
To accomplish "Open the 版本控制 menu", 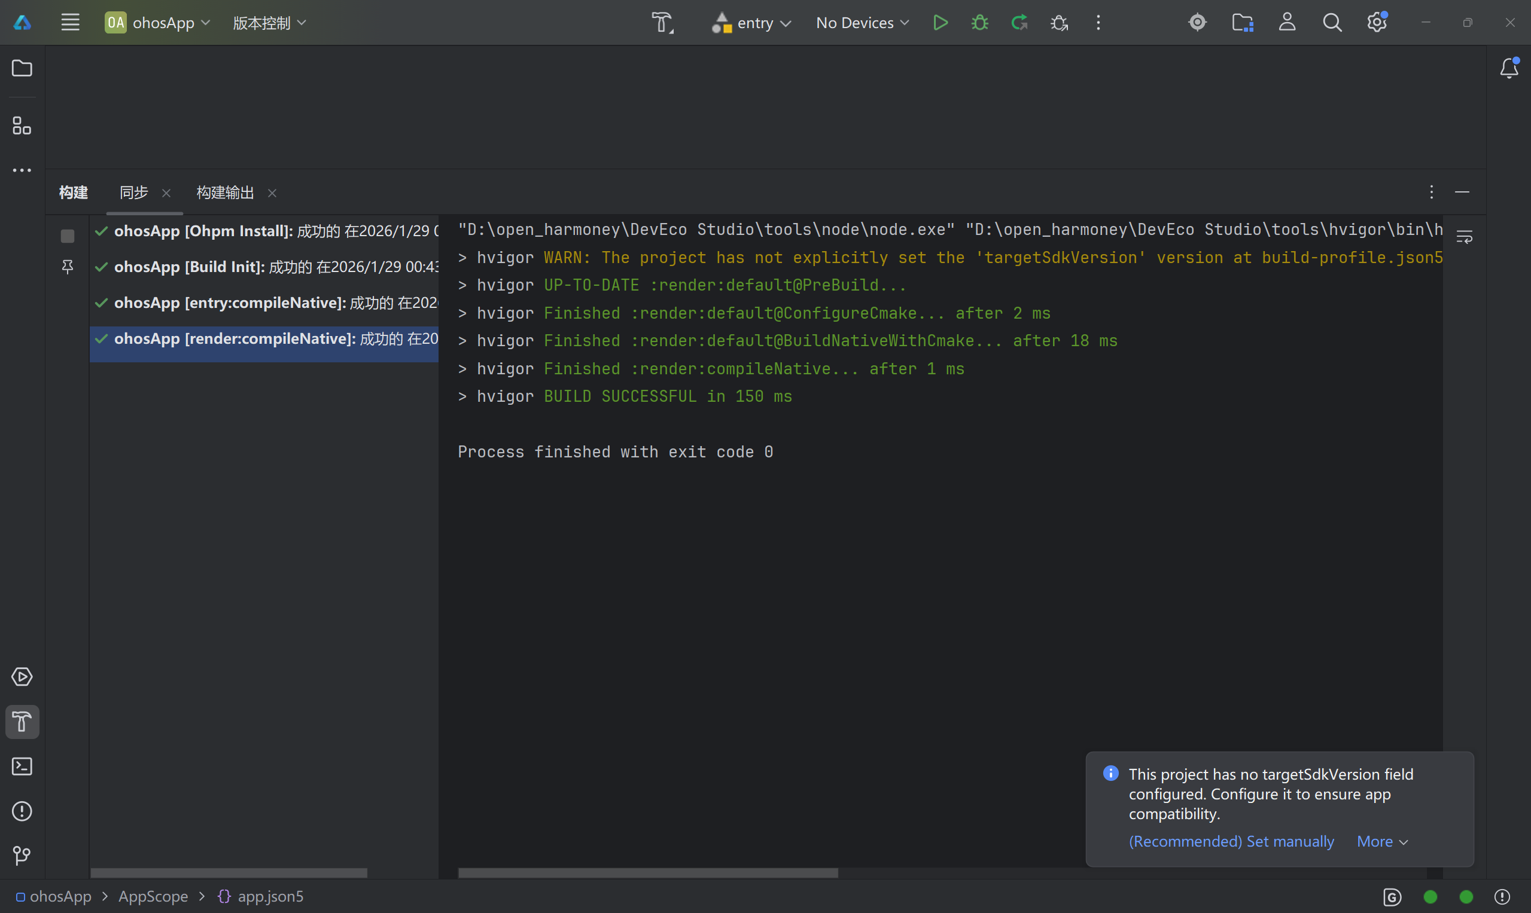I will click(x=269, y=23).
